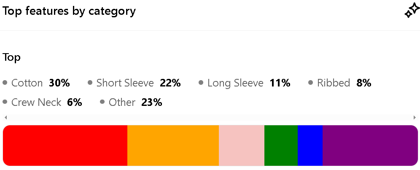Click the 30% Cotton percentage value
Image resolution: width=420 pixels, height=170 pixels.
click(59, 83)
